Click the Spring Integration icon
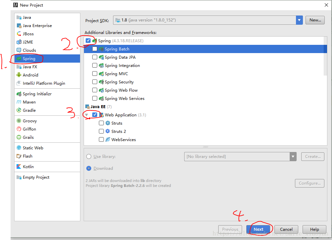The width and height of the screenshot is (332, 240). click(x=102, y=65)
